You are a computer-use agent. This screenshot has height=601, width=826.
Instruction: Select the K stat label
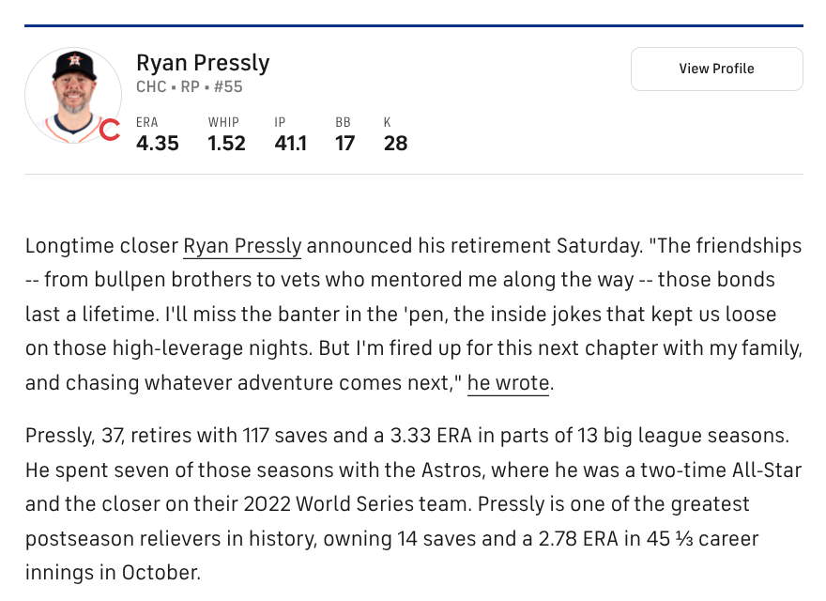coord(388,122)
